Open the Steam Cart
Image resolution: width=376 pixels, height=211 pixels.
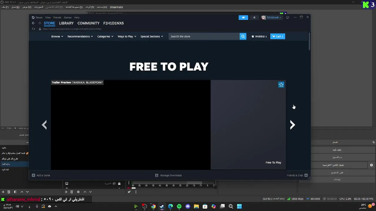point(278,36)
